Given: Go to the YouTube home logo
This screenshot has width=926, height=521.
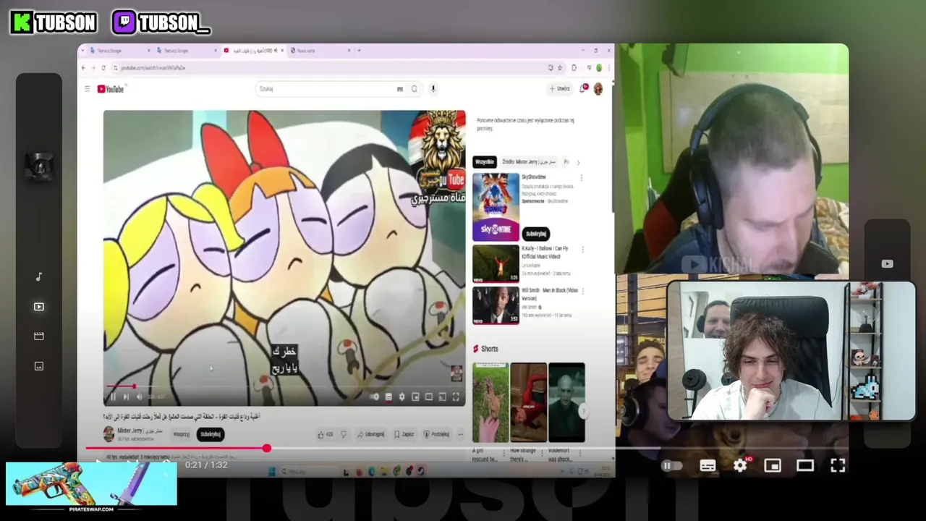Looking at the screenshot, I should click(111, 89).
